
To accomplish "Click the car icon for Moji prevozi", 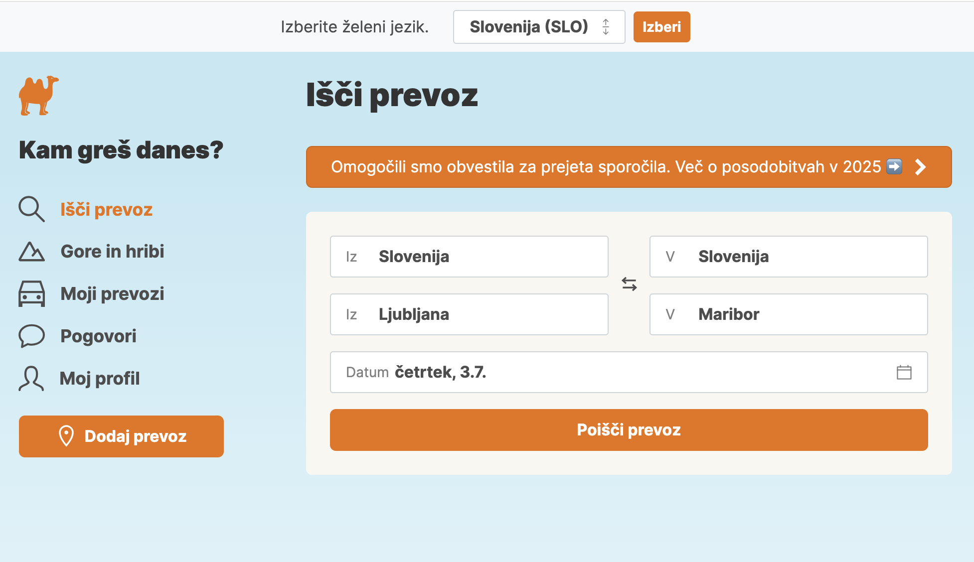I will tap(31, 294).
